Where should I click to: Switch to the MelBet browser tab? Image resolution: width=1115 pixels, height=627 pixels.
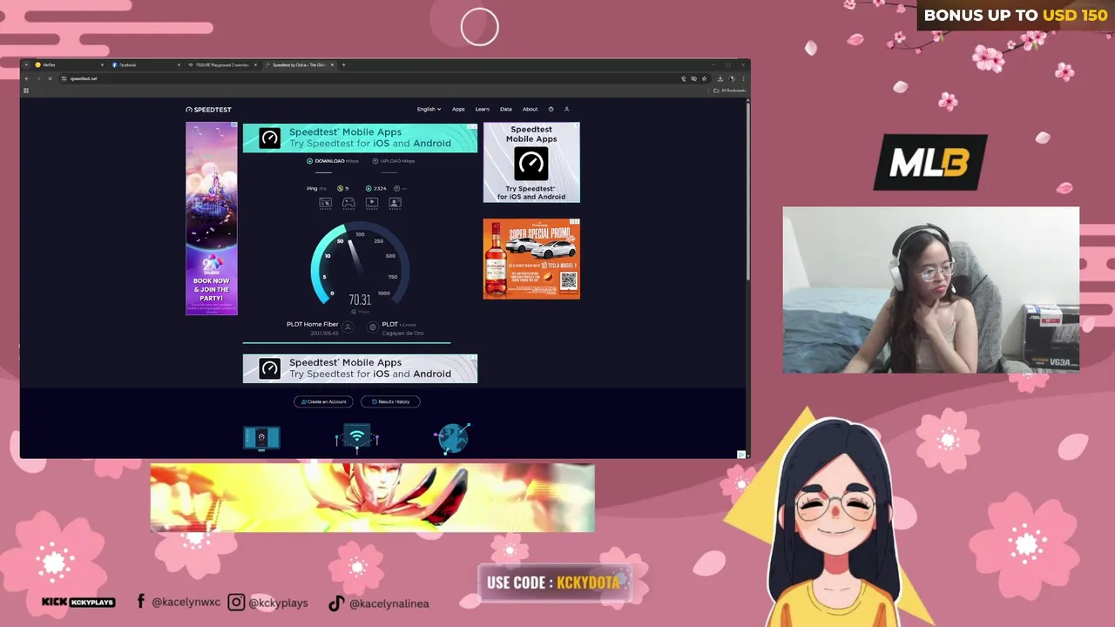68,64
